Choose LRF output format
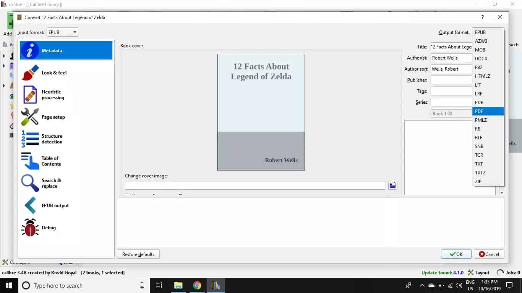The height and width of the screenshot is (293, 522). click(x=488, y=94)
